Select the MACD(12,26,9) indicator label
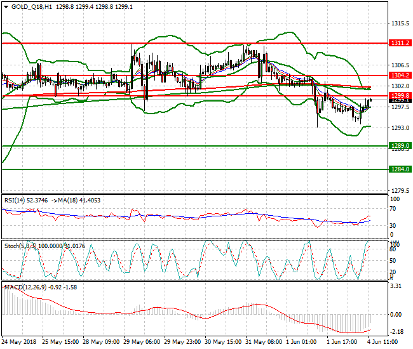 click(x=25, y=287)
